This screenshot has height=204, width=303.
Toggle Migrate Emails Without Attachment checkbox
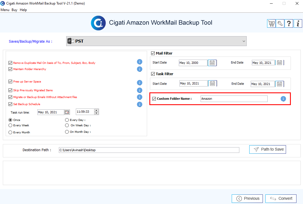click(10, 97)
